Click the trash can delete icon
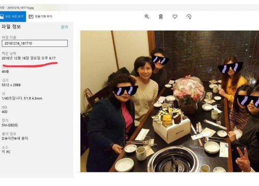Screen dimensions: 259x186 [161, 17]
